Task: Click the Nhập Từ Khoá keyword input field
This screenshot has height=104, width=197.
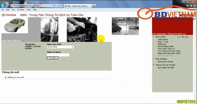Action: pyautogui.click(x=58, y=55)
